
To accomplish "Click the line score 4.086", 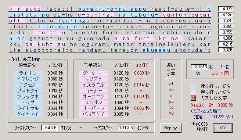I will [x=226, y=38].
